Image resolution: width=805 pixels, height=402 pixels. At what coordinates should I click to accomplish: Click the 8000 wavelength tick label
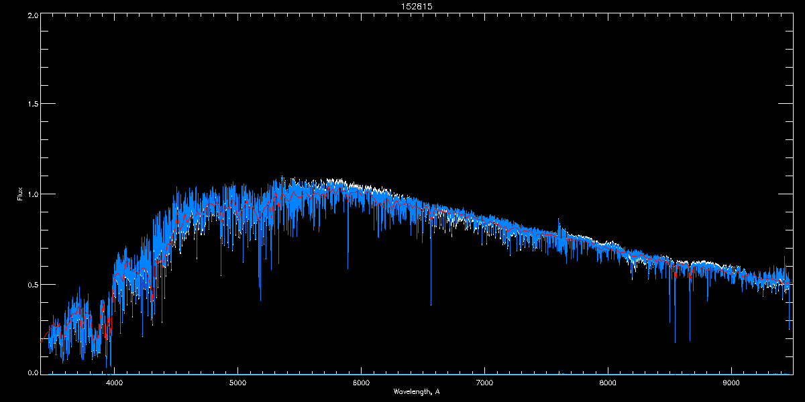(608, 384)
